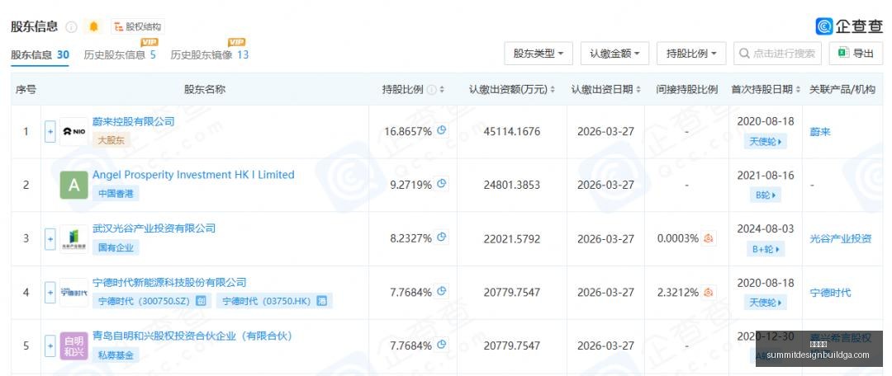Click the 宁德时代 logo thumbnail

tap(74, 293)
